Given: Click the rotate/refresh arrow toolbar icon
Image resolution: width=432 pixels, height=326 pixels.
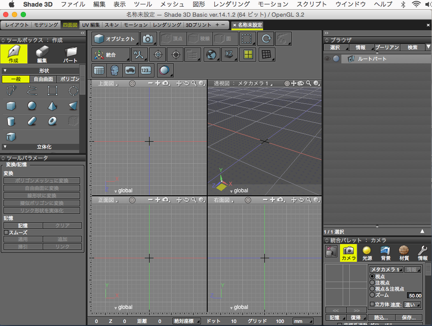Looking at the screenshot, I should click(x=266, y=39).
